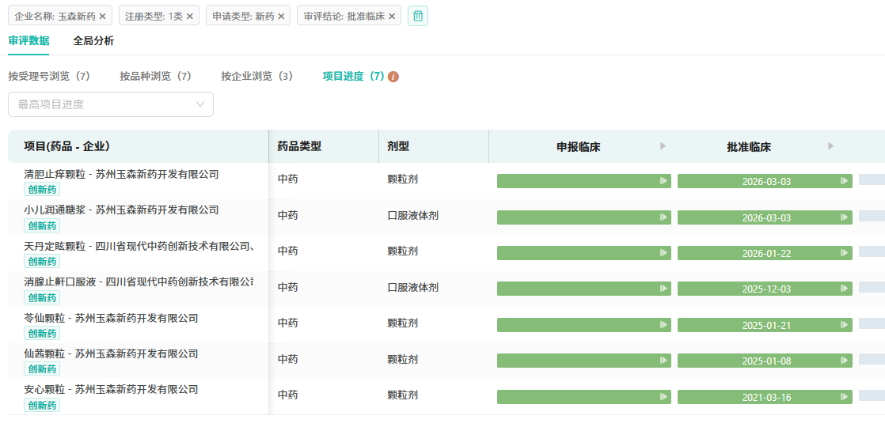Viewport: 885px width, 427px height.
Task: Select the 审评数据 tab
Action: pyautogui.click(x=28, y=41)
